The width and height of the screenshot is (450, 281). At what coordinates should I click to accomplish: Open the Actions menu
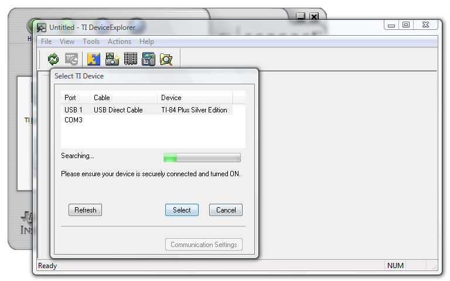click(120, 42)
